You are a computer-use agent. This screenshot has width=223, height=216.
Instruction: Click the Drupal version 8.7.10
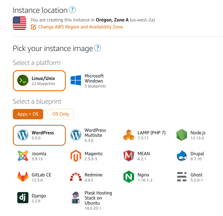click(x=196, y=159)
